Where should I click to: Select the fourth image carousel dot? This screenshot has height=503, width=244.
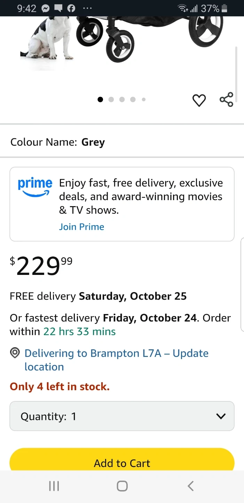[133, 100]
